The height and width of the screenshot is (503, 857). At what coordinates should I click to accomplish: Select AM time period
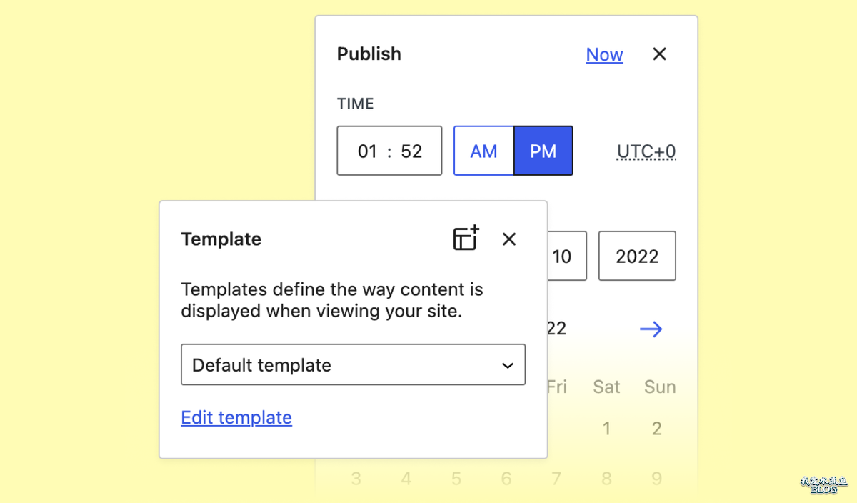[483, 151]
